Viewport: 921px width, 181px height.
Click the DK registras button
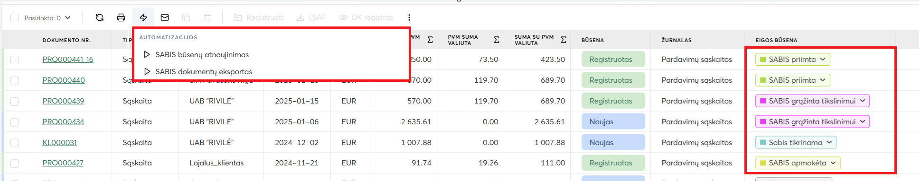[367, 17]
